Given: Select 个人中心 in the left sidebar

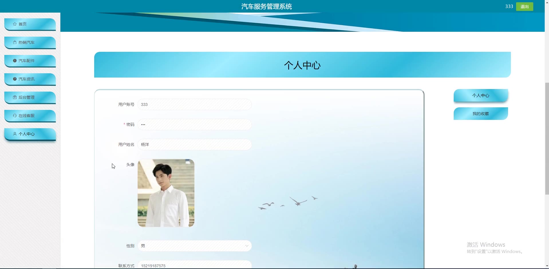Looking at the screenshot, I should tap(30, 134).
